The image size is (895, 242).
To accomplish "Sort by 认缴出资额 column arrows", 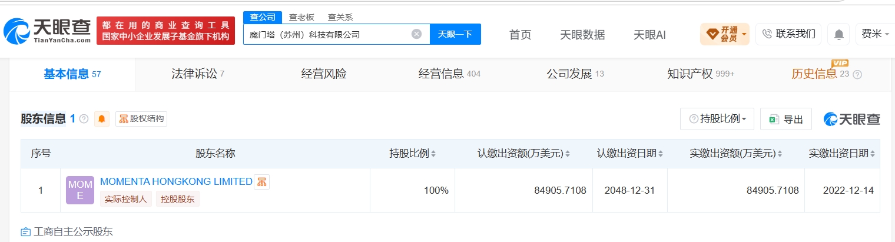I will click(568, 154).
